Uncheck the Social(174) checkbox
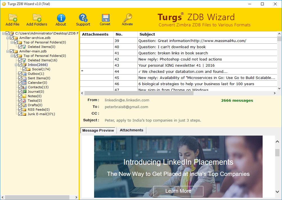This screenshot has height=200, width=282. click(24, 69)
